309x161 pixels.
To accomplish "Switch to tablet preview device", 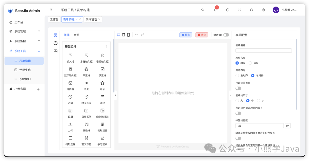I will coord(124,35).
